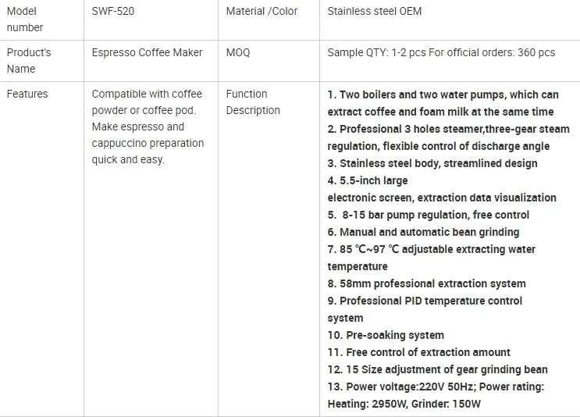Select the 'Pre-soaking system' line

click(x=386, y=335)
